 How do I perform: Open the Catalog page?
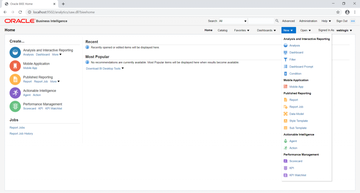pos(223,30)
